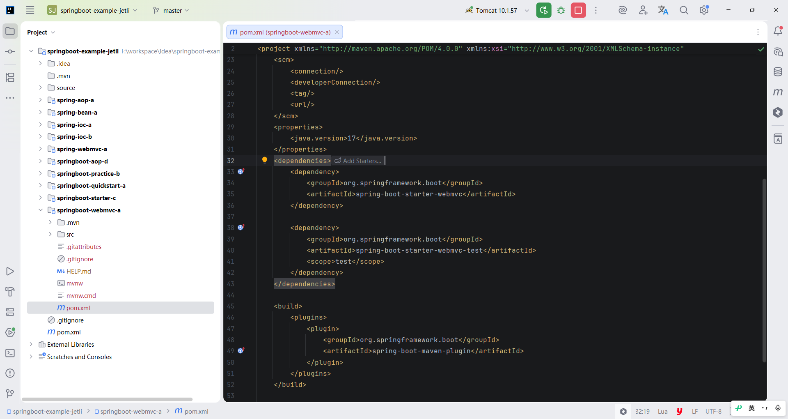788x419 pixels.
Task: Click the gutter marker on line 49
Action: click(x=241, y=350)
